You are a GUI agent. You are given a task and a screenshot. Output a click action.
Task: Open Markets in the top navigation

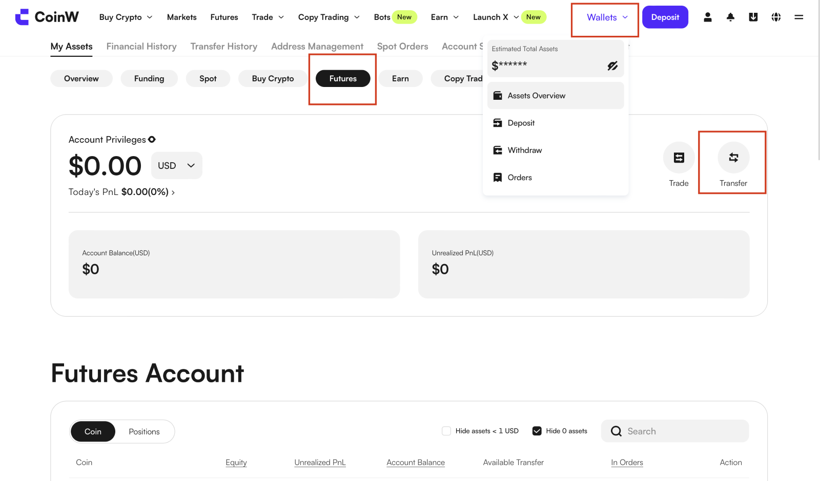[182, 17]
